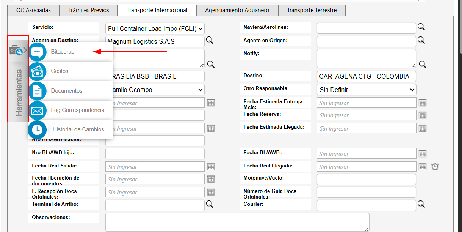Click search magnifier beside Naviera/Aerolínea
Viewport: 462px width, 232px height.
[421, 27]
